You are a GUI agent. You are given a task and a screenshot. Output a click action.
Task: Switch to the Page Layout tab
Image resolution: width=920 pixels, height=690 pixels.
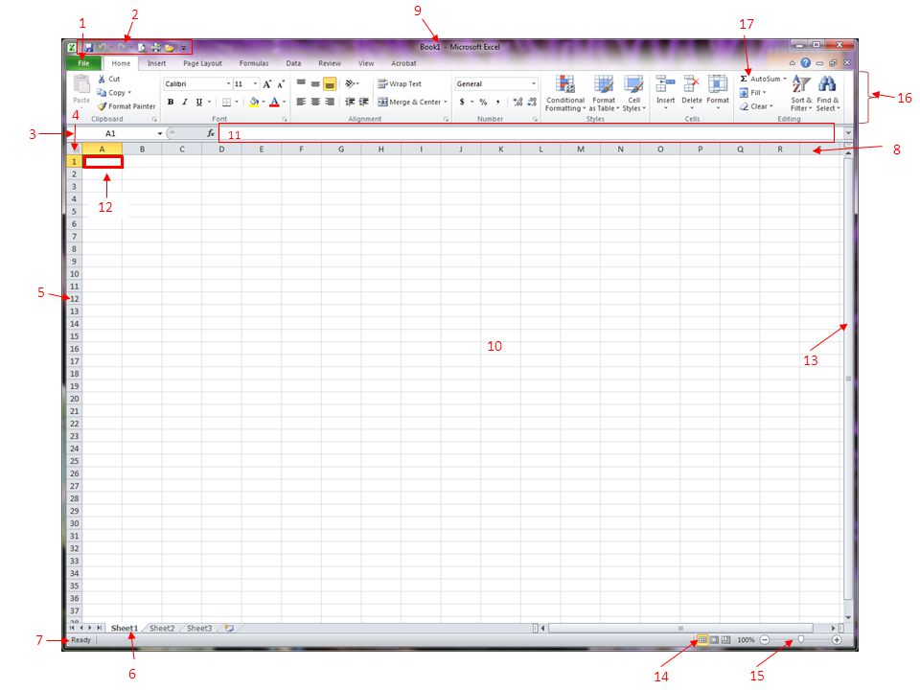[x=202, y=63]
